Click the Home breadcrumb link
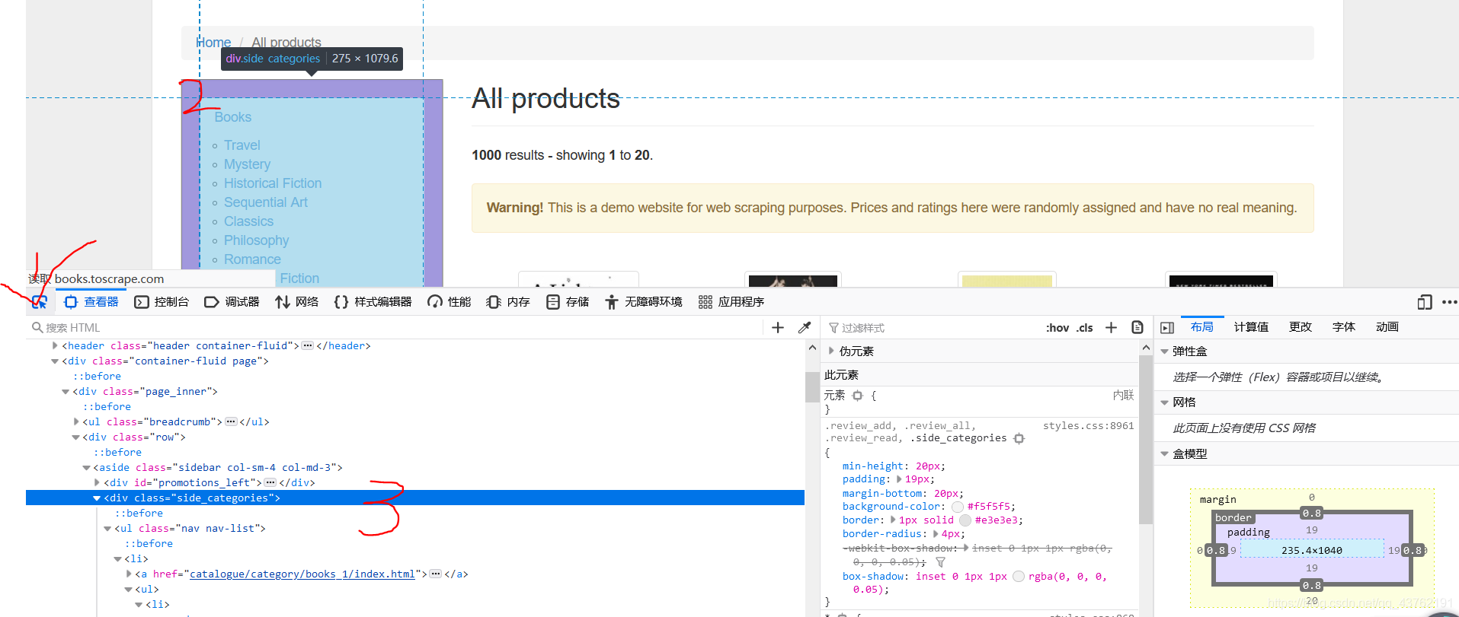 point(214,43)
